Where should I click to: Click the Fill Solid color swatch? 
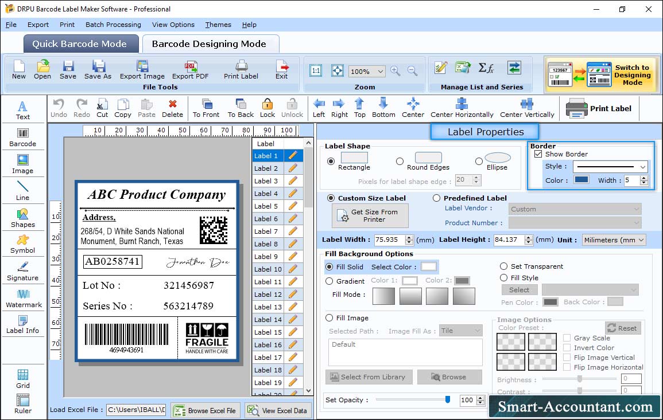(428, 267)
